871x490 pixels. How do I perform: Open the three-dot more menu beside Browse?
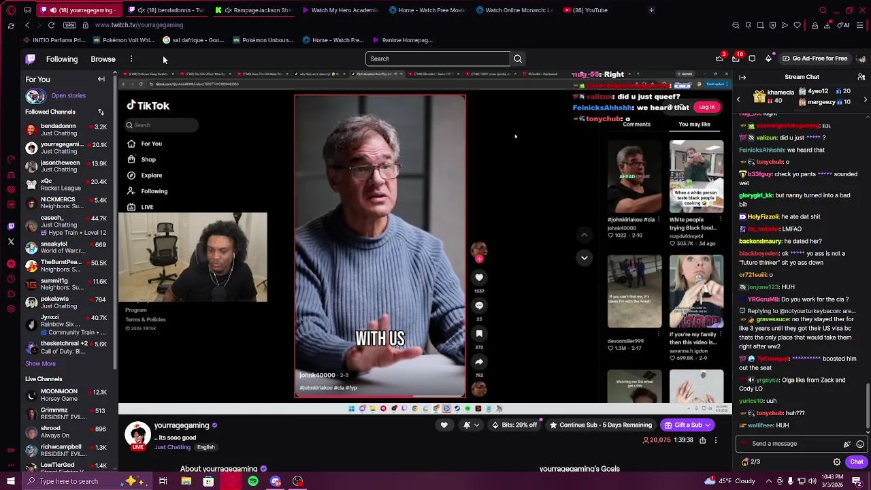[131, 59]
